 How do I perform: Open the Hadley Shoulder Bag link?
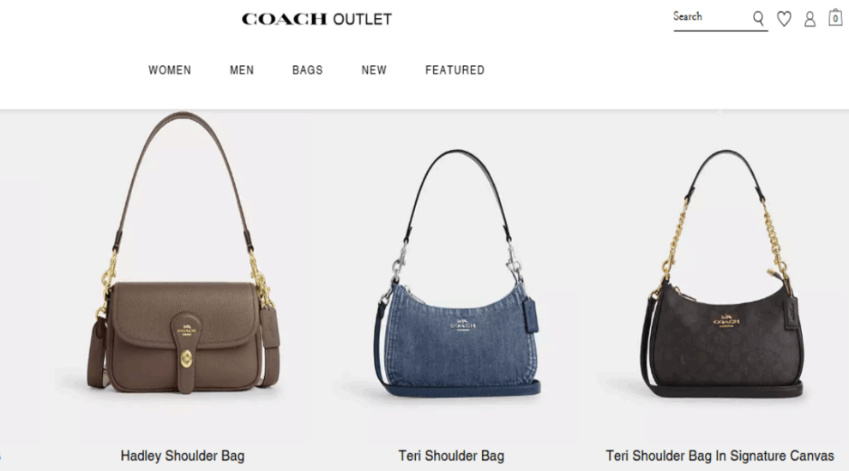pyautogui.click(x=183, y=456)
